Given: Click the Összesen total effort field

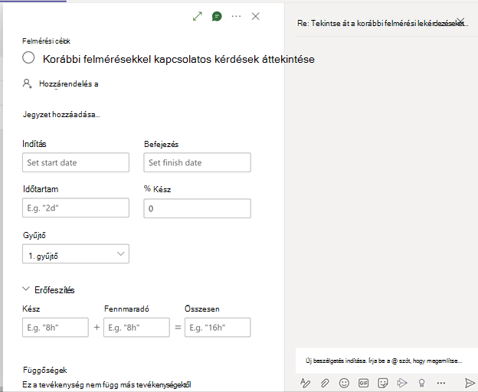Looking at the screenshot, I should pos(218,328).
